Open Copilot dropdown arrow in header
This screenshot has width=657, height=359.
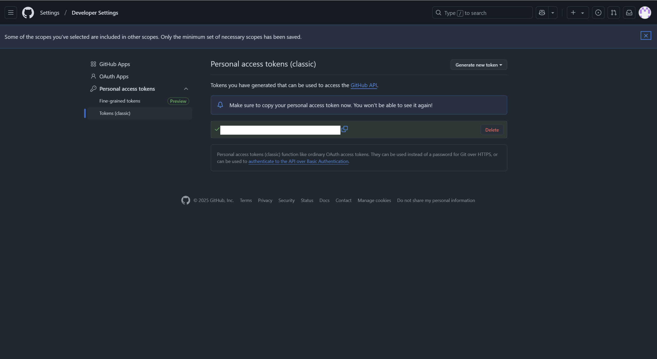553,13
